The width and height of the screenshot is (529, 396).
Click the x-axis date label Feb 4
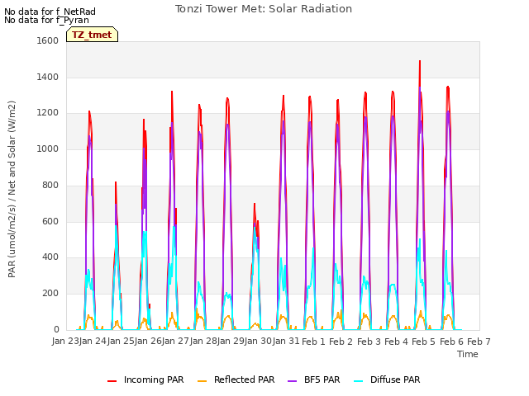click(396, 342)
